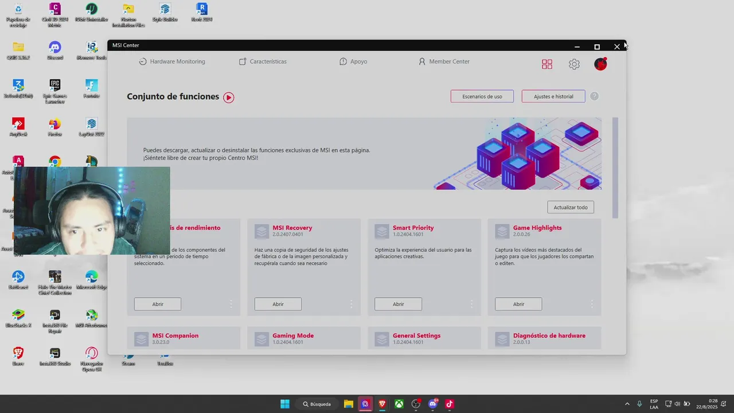The height and width of the screenshot is (413, 734).
Task: Click the Game Highlights card icon
Action: (x=502, y=231)
